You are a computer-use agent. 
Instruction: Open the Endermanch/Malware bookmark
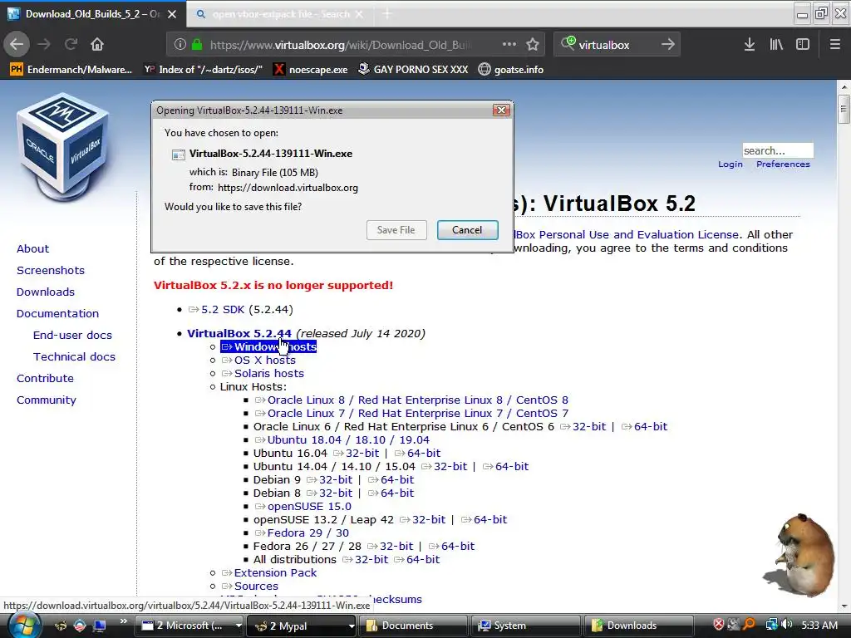[71, 70]
